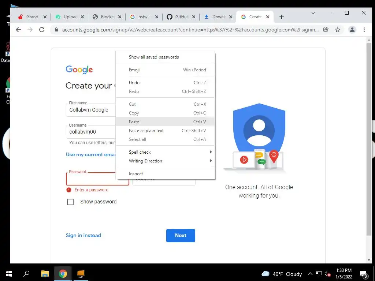Close the Create account tab
The width and height of the screenshot is (375, 281).
pyautogui.click(x=268, y=17)
